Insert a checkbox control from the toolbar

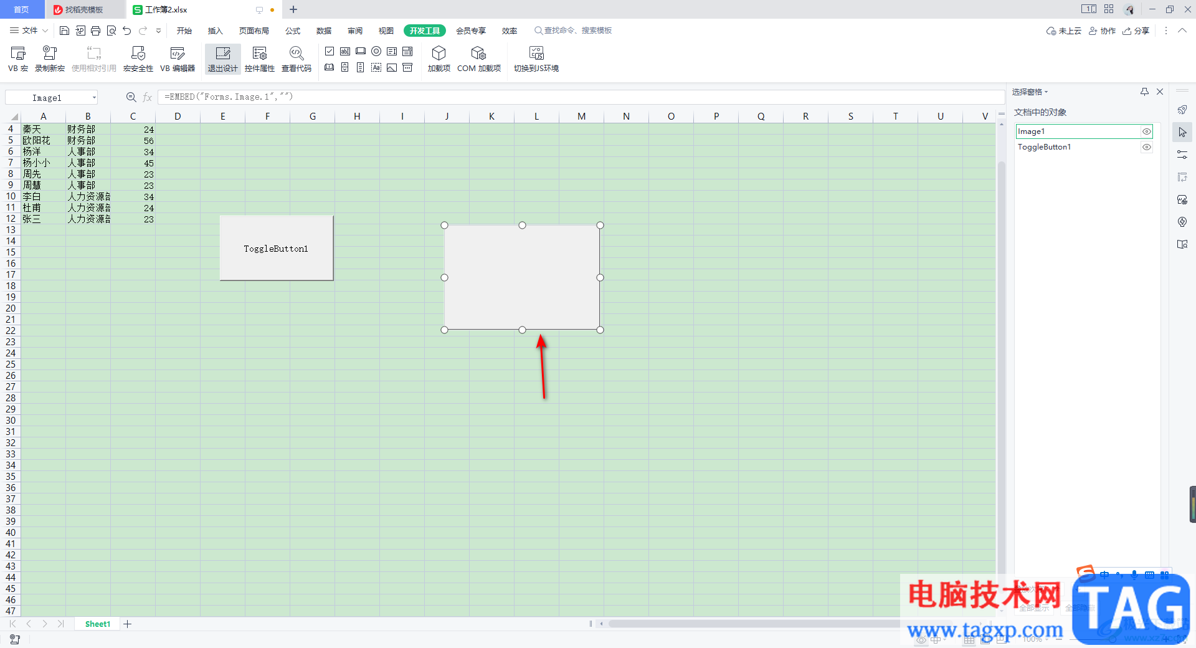pos(330,51)
